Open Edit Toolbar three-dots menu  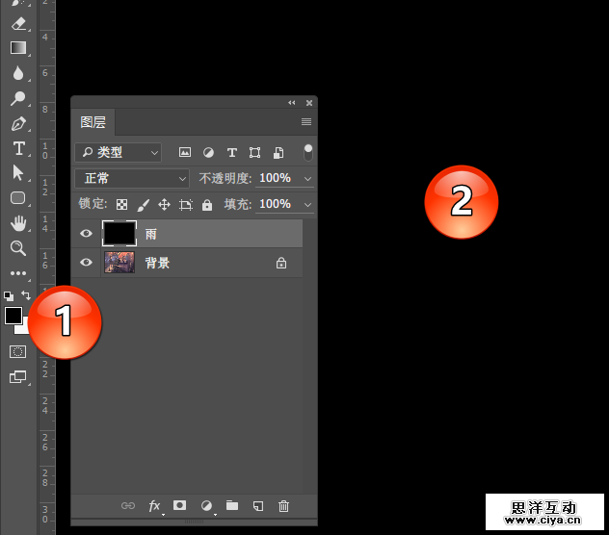(18, 273)
